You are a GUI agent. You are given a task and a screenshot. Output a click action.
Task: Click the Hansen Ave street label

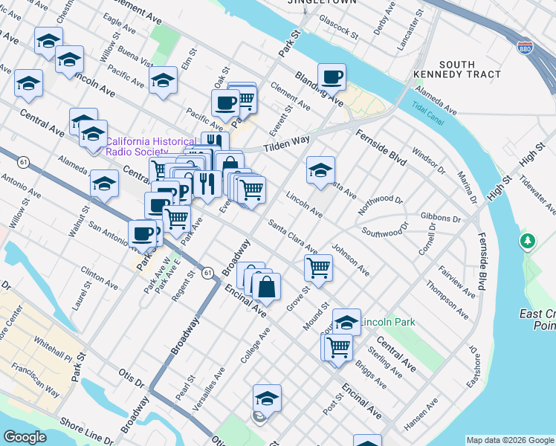coord(421,415)
